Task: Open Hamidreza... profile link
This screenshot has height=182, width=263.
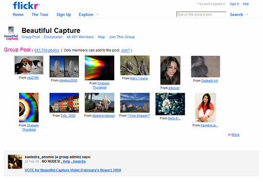Action: pyautogui.click(x=209, y=125)
